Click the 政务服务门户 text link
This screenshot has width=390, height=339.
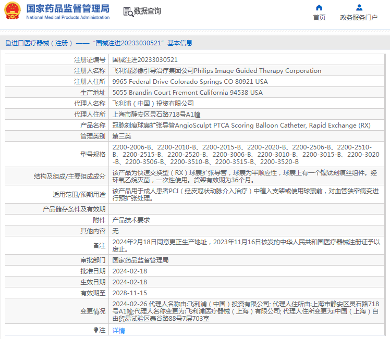click(359, 17)
